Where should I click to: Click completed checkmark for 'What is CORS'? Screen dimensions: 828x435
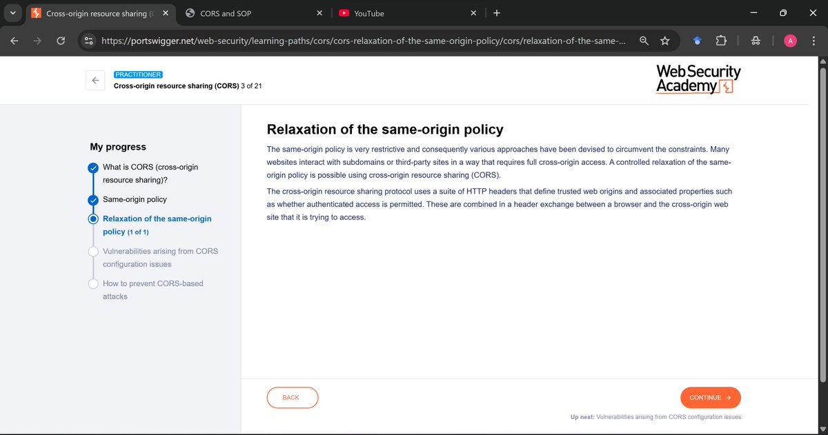(x=93, y=168)
